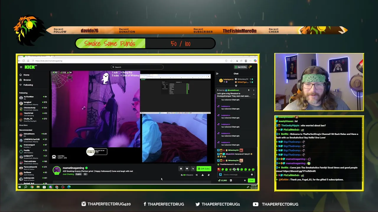Toggle follow heart for mamatinagaming

click(187, 169)
